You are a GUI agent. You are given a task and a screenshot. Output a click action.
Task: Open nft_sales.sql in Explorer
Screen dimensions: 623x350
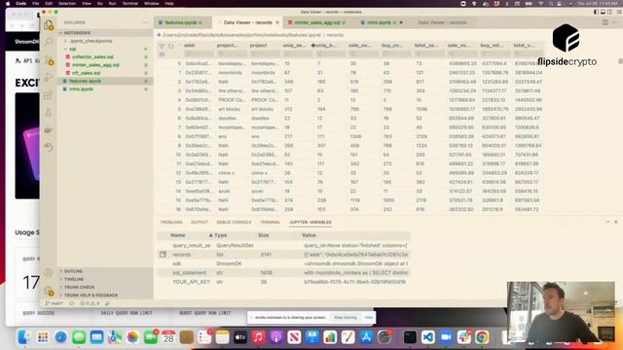[x=87, y=73]
